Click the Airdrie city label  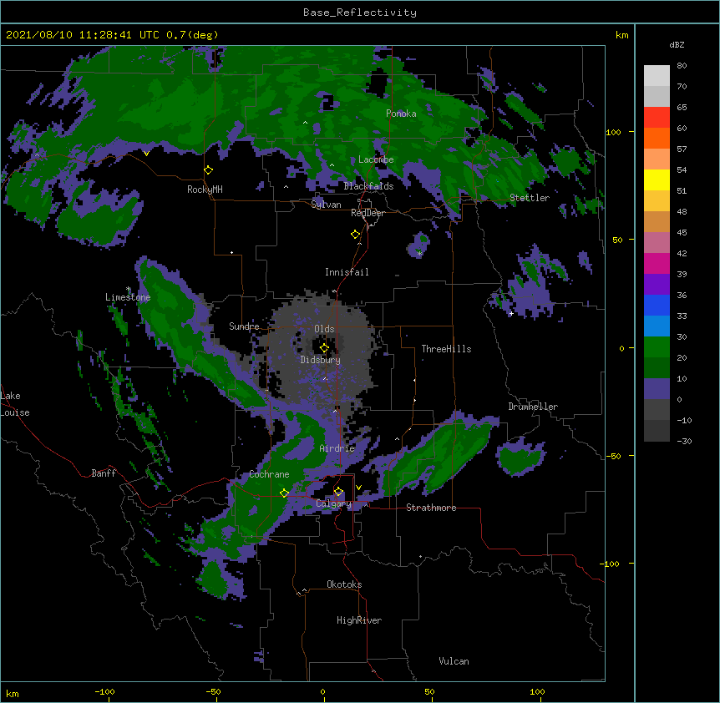click(337, 448)
